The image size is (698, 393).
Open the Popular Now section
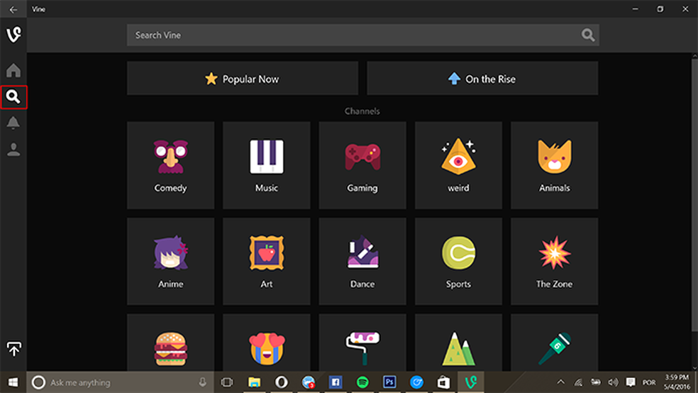pos(243,78)
